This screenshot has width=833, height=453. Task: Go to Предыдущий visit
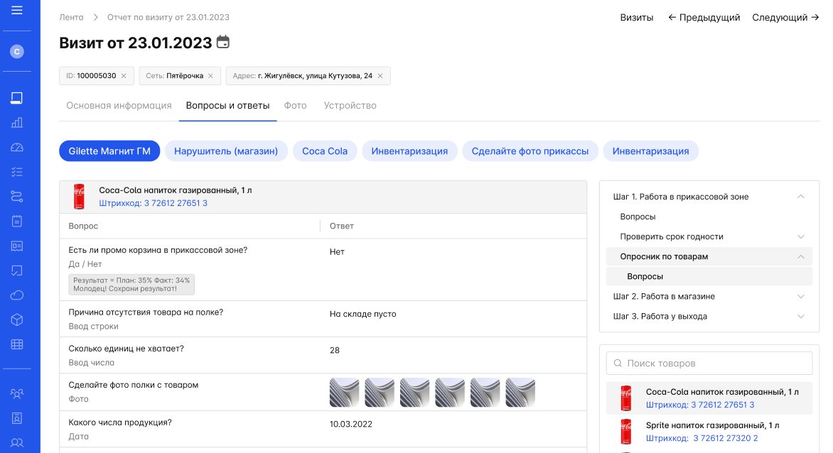coord(704,18)
